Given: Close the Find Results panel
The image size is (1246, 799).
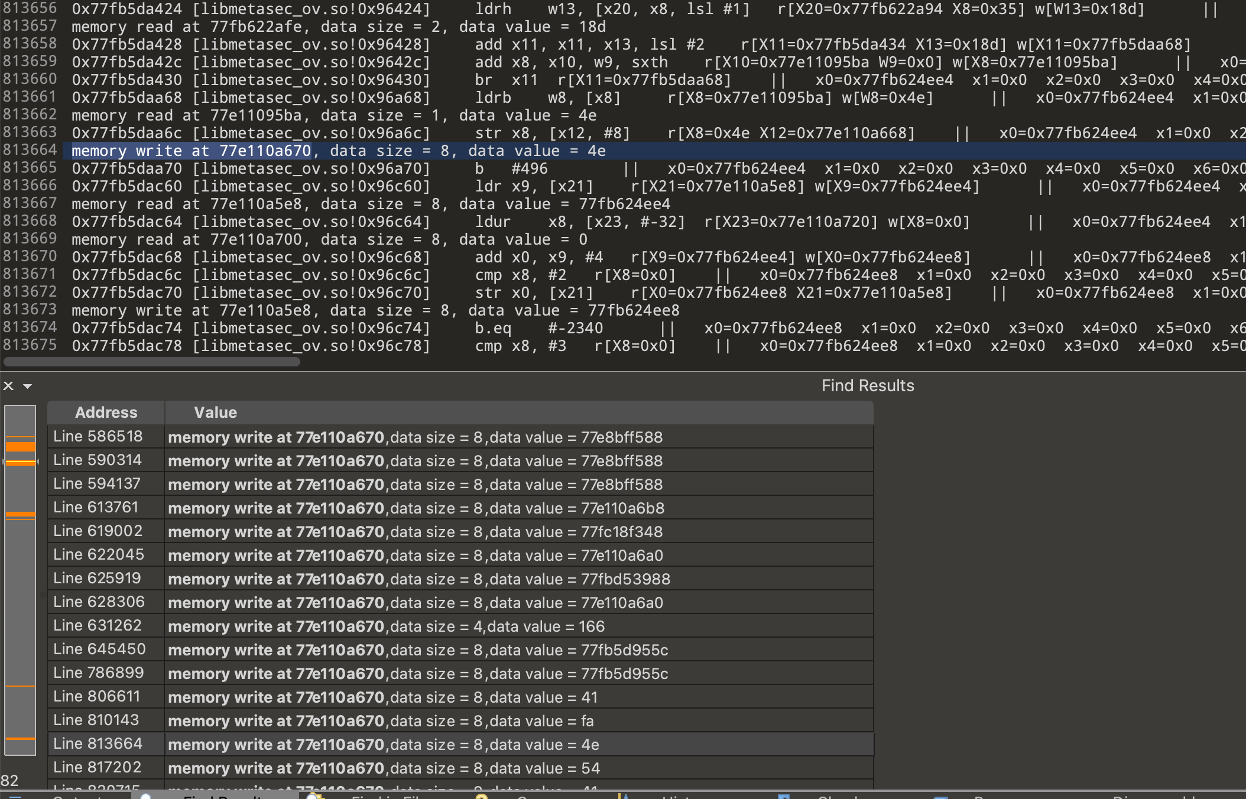Looking at the screenshot, I should pos(8,386).
